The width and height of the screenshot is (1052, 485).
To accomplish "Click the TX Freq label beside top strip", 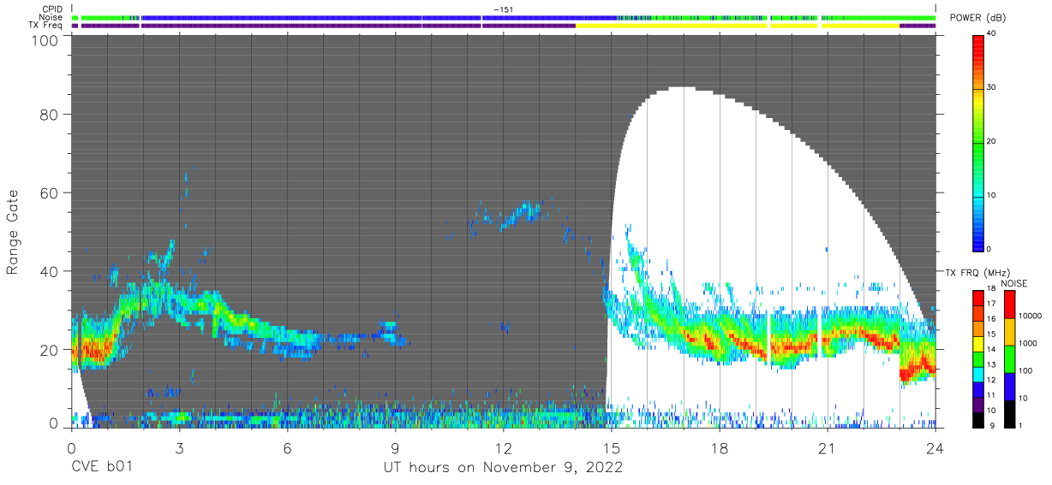I will point(45,26).
